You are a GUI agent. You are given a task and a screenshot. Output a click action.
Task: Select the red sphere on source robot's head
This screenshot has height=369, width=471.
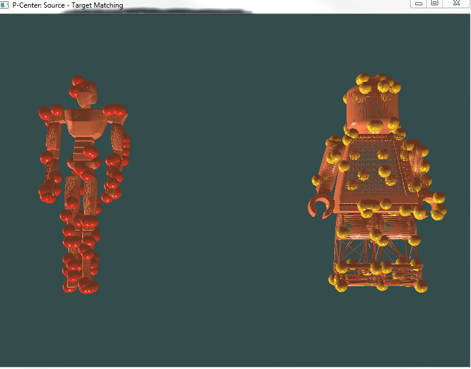pyautogui.click(x=79, y=81)
